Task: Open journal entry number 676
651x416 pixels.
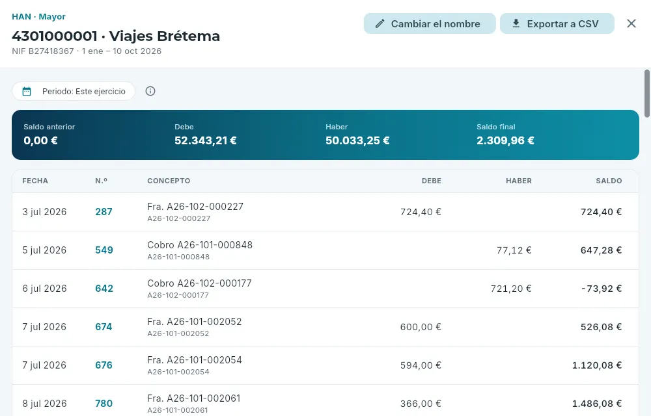Action: (104, 365)
